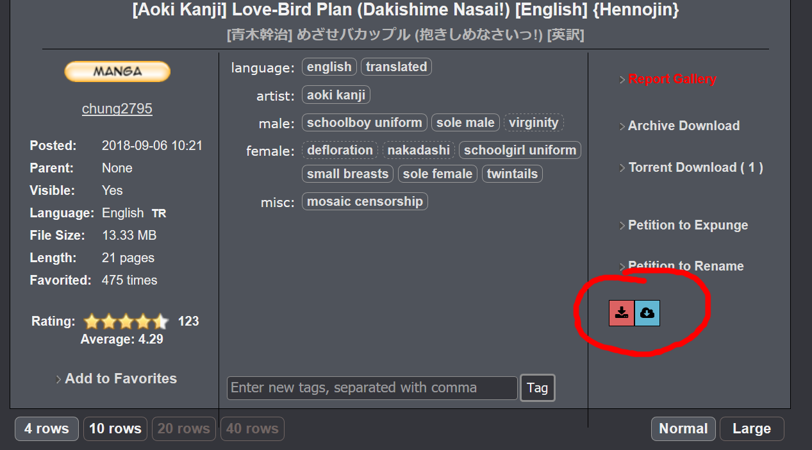
Task: Open Torrent Download ( 1 )
Action: point(695,167)
